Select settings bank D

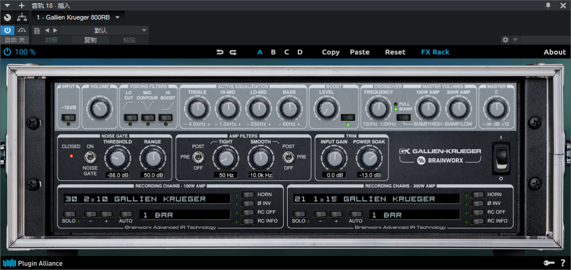299,52
